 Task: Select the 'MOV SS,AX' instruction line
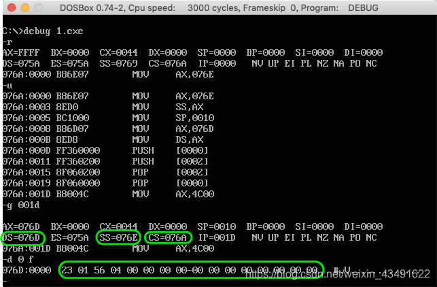click(103, 107)
